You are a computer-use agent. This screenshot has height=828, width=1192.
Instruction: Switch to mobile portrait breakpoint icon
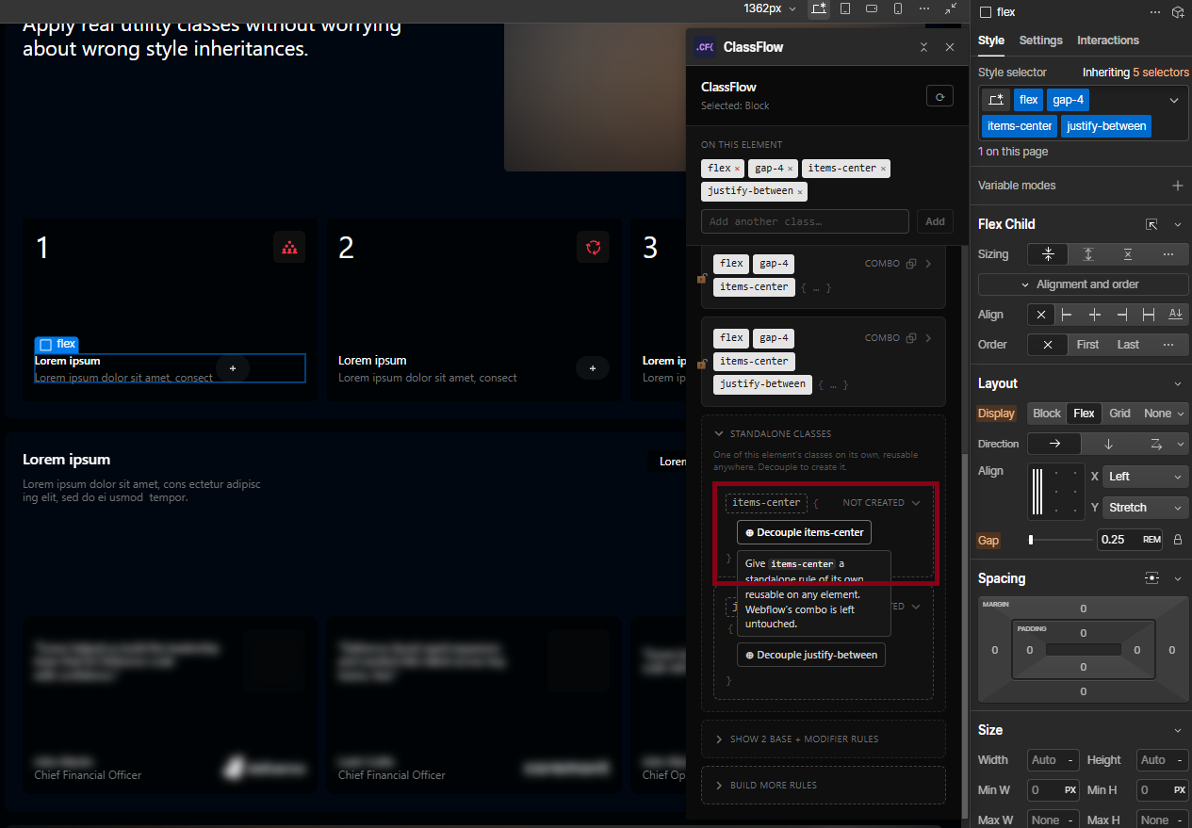tap(898, 9)
